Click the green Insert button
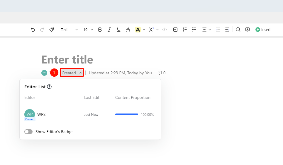 pos(263,30)
